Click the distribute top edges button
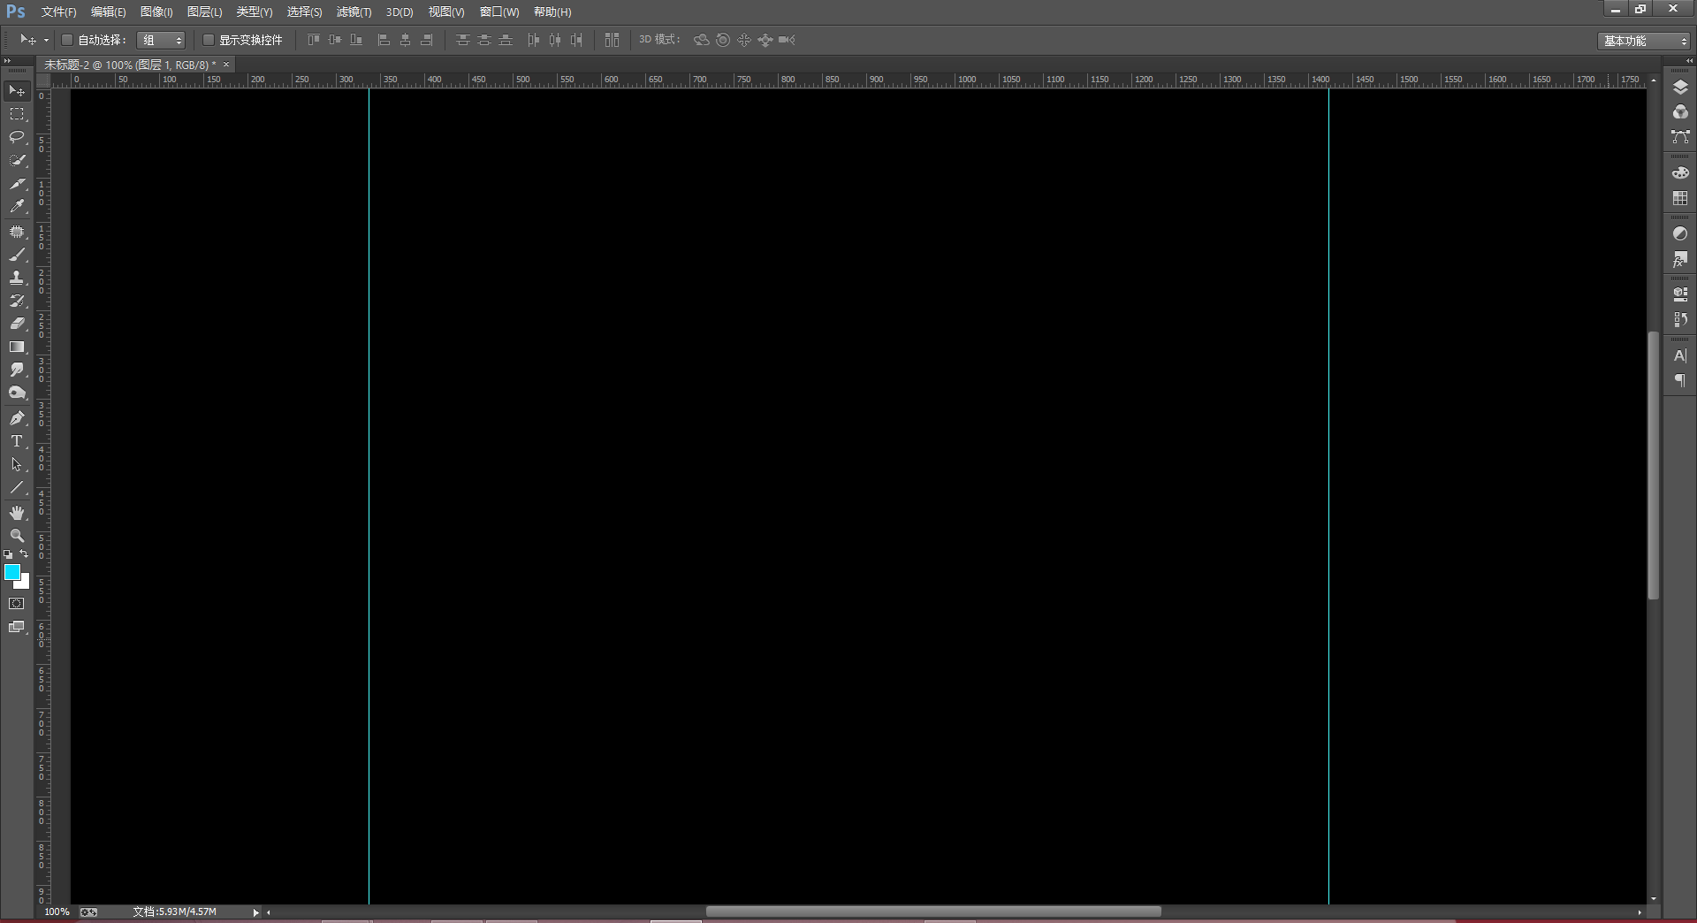The height and width of the screenshot is (923, 1697). click(462, 40)
